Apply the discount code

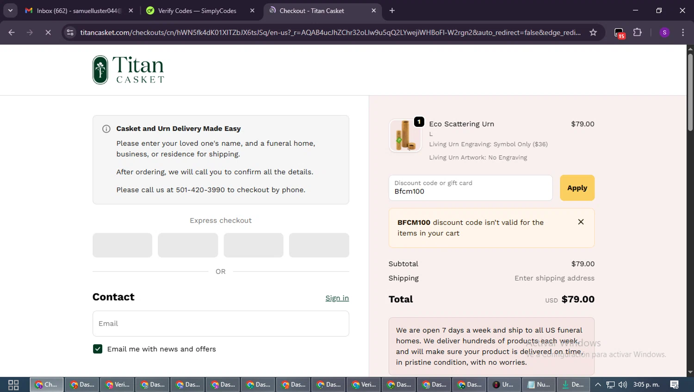click(x=577, y=188)
